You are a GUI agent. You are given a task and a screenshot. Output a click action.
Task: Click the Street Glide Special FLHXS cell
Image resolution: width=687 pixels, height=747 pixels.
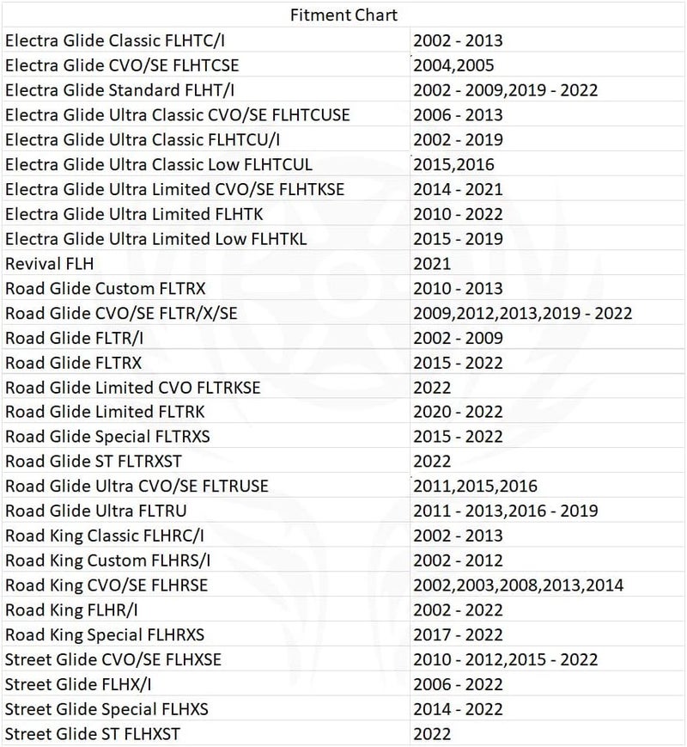click(x=206, y=708)
